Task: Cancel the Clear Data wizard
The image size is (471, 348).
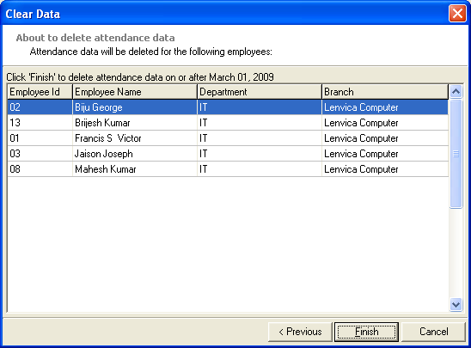Action: point(433,332)
